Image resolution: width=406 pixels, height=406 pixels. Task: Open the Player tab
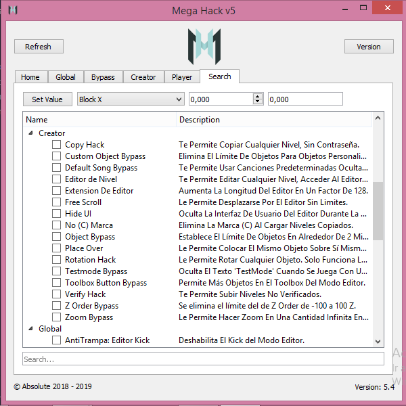182,77
